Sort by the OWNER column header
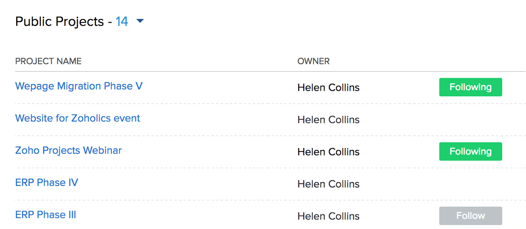Screen dimensions: 526x229 pyautogui.click(x=314, y=61)
